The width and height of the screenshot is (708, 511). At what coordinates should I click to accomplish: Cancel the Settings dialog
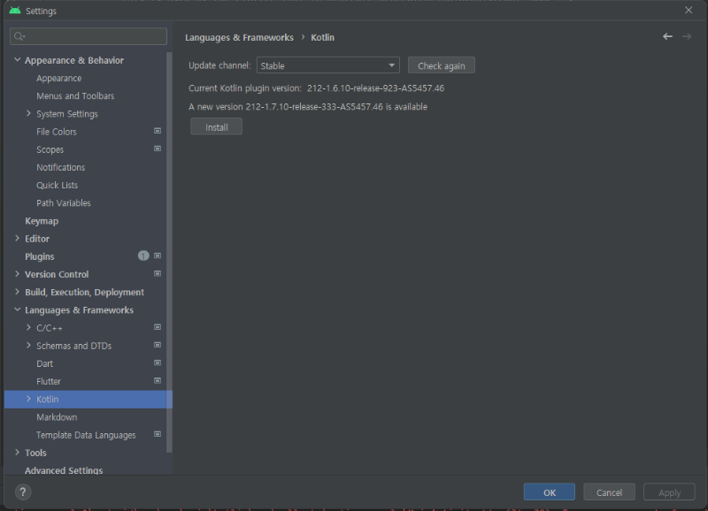point(609,492)
